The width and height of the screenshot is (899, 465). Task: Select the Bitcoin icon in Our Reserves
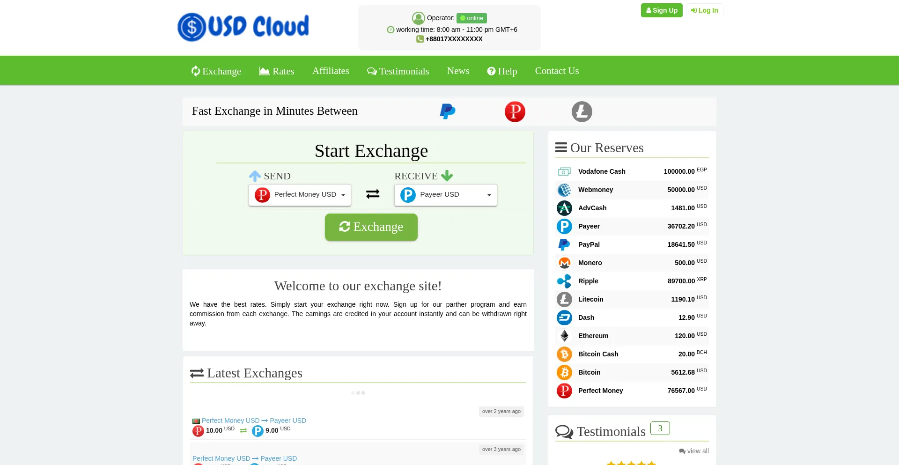click(x=564, y=372)
